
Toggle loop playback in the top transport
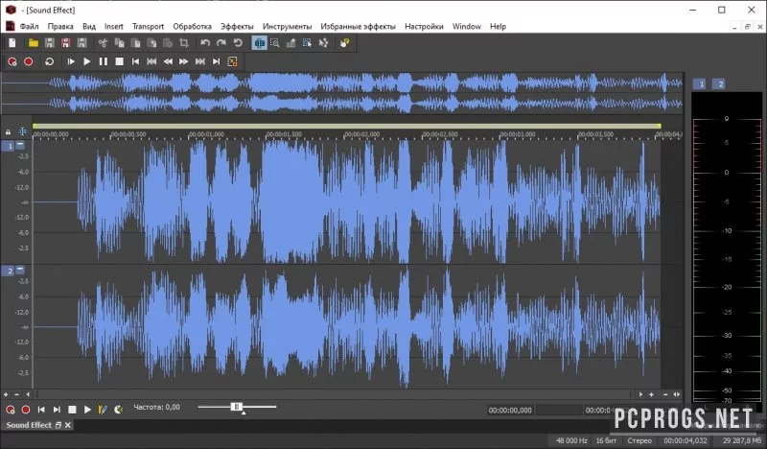[50, 61]
